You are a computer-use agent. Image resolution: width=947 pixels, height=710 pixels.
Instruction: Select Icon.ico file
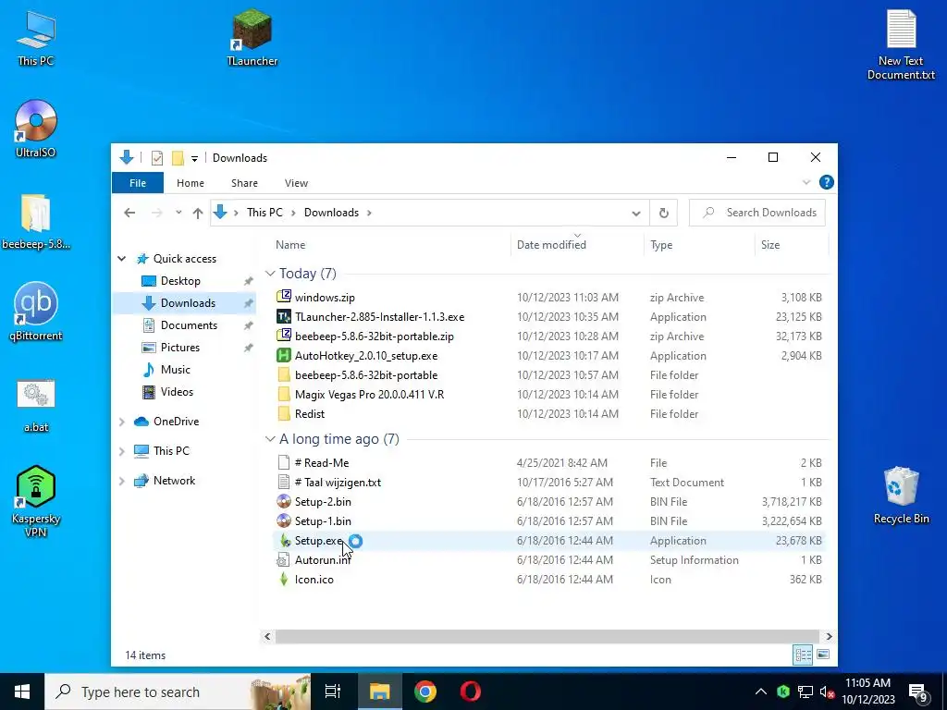[x=314, y=579]
